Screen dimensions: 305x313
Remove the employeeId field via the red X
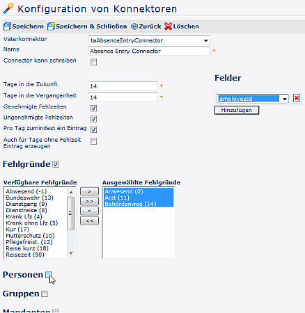click(x=297, y=98)
